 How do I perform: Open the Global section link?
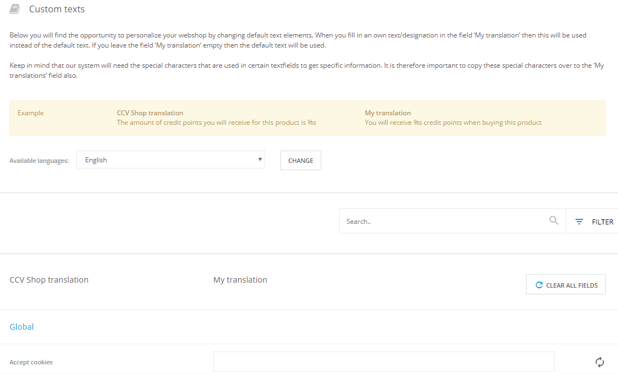[x=22, y=327]
